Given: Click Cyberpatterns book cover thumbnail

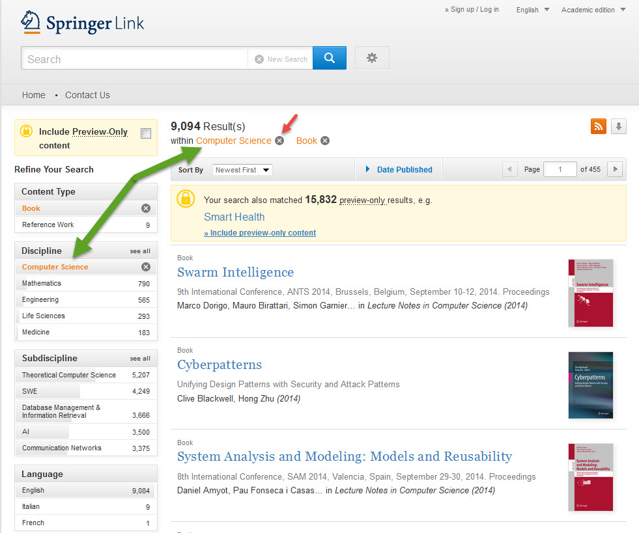Looking at the screenshot, I should coord(591,385).
